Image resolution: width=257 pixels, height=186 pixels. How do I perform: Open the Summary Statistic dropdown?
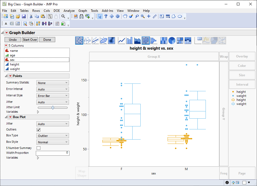[x=53, y=83]
